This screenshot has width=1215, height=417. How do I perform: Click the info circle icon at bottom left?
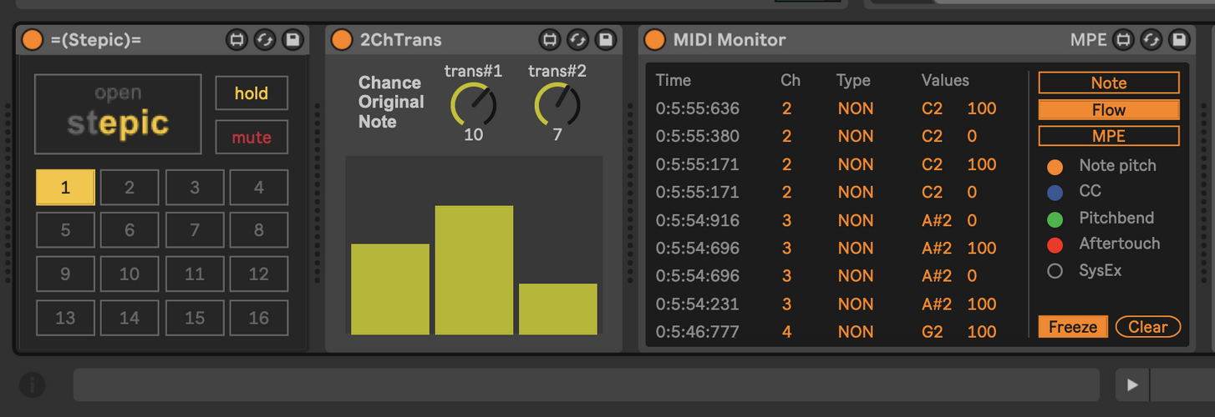[x=33, y=385]
